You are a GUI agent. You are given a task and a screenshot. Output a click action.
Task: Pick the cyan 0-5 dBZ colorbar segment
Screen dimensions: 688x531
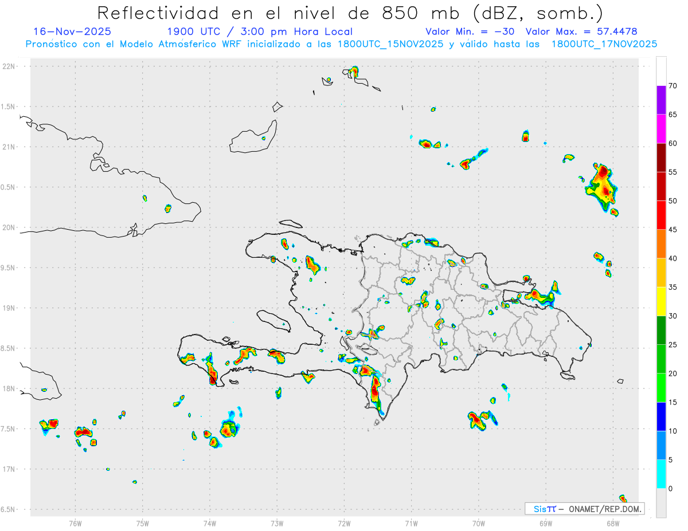[x=661, y=474]
